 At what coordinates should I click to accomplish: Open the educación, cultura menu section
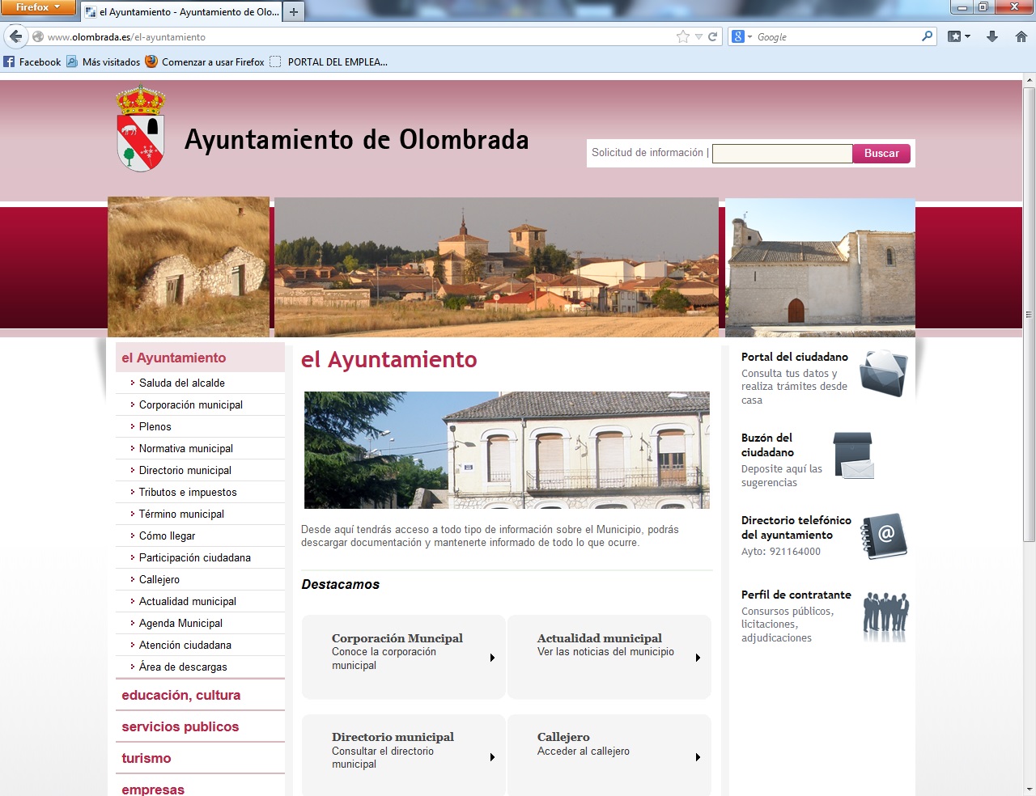click(x=180, y=695)
